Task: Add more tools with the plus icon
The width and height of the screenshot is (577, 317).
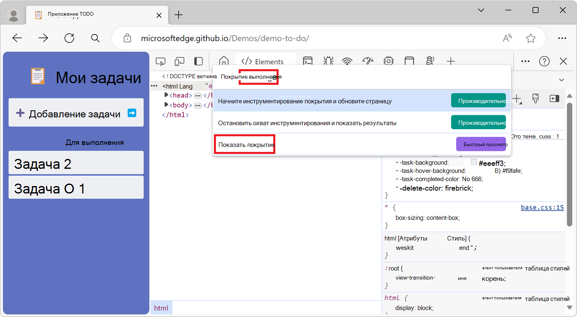Action: (x=451, y=61)
